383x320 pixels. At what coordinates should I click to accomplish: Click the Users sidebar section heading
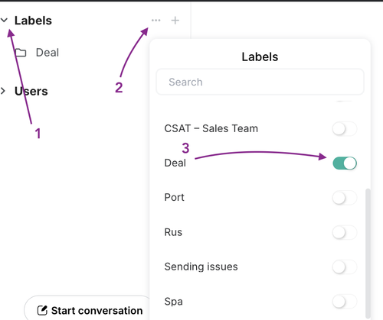[31, 91]
